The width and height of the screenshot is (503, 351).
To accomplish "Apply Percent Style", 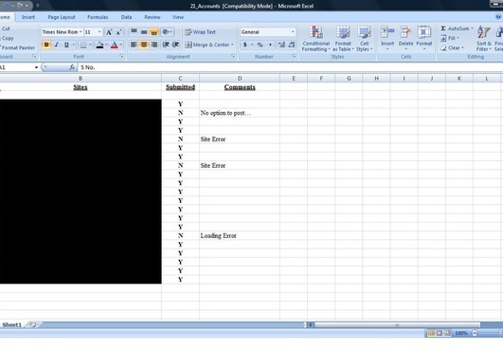I will click(x=260, y=45).
